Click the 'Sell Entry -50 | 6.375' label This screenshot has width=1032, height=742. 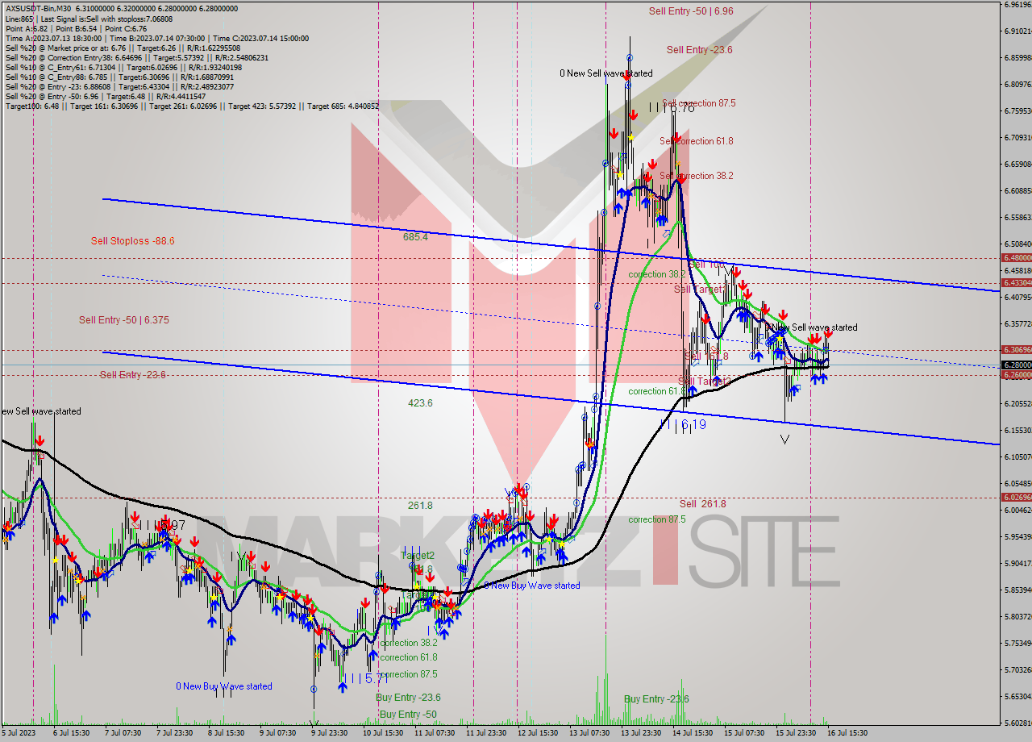coord(124,320)
